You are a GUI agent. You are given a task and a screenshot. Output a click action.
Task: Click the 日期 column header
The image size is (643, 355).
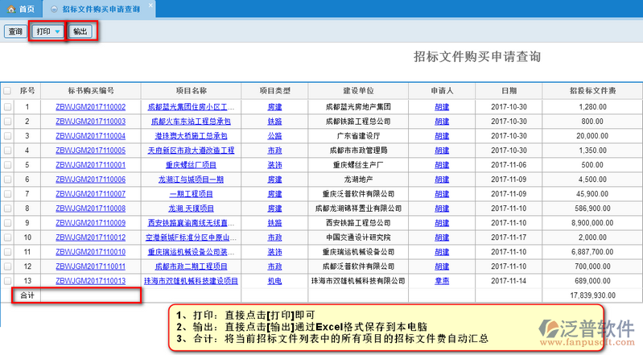tap(509, 91)
